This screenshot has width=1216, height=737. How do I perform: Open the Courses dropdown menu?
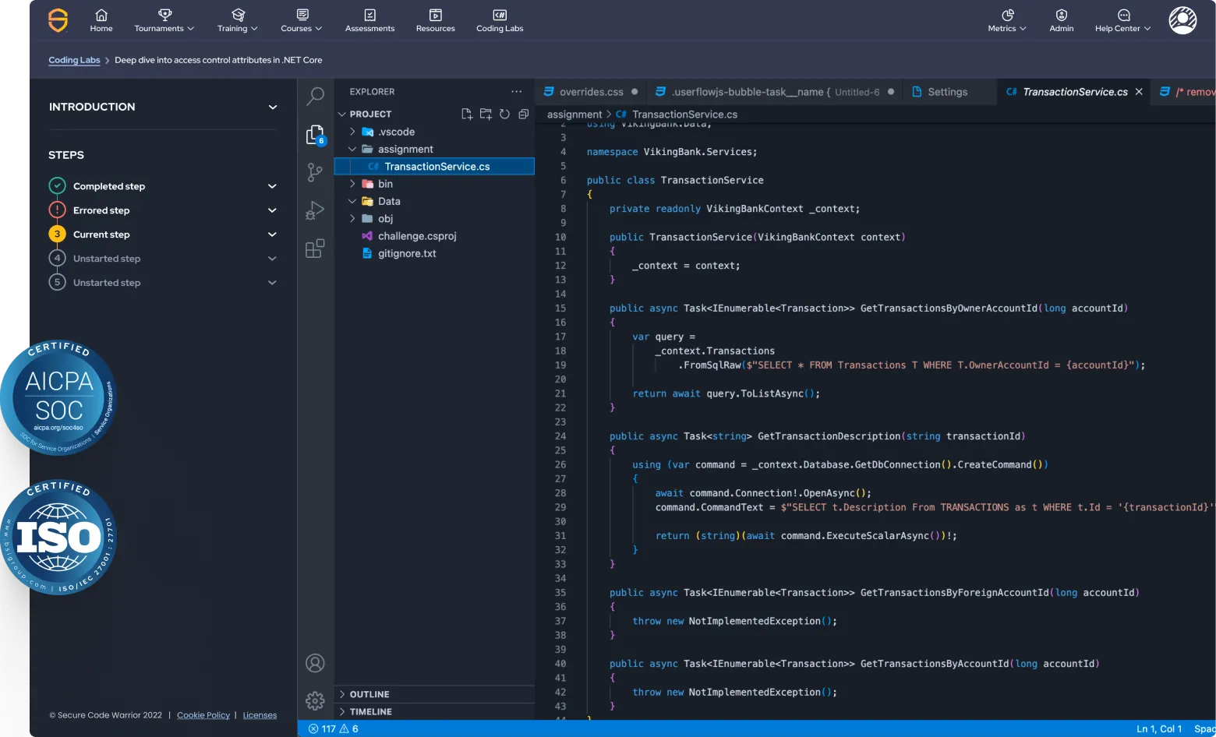point(302,21)
